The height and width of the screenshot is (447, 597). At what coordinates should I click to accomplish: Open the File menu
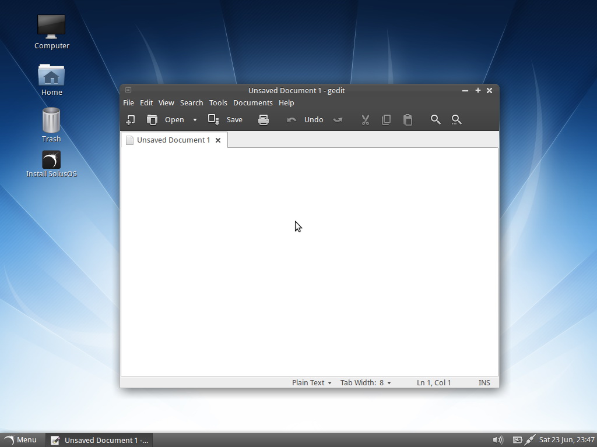[128, 102]
